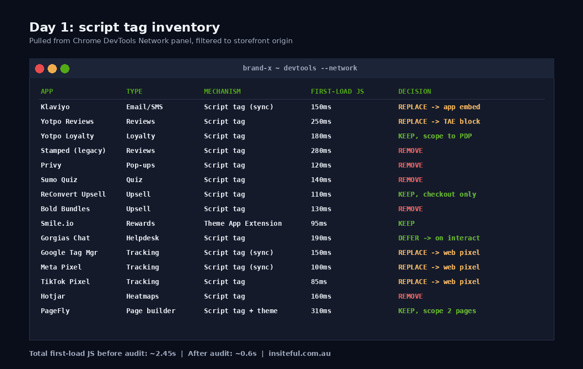Click KEEP, scope to PDP decision
Image resolution: width=583 pixels, height=369 pixels.
click(435, 136)
